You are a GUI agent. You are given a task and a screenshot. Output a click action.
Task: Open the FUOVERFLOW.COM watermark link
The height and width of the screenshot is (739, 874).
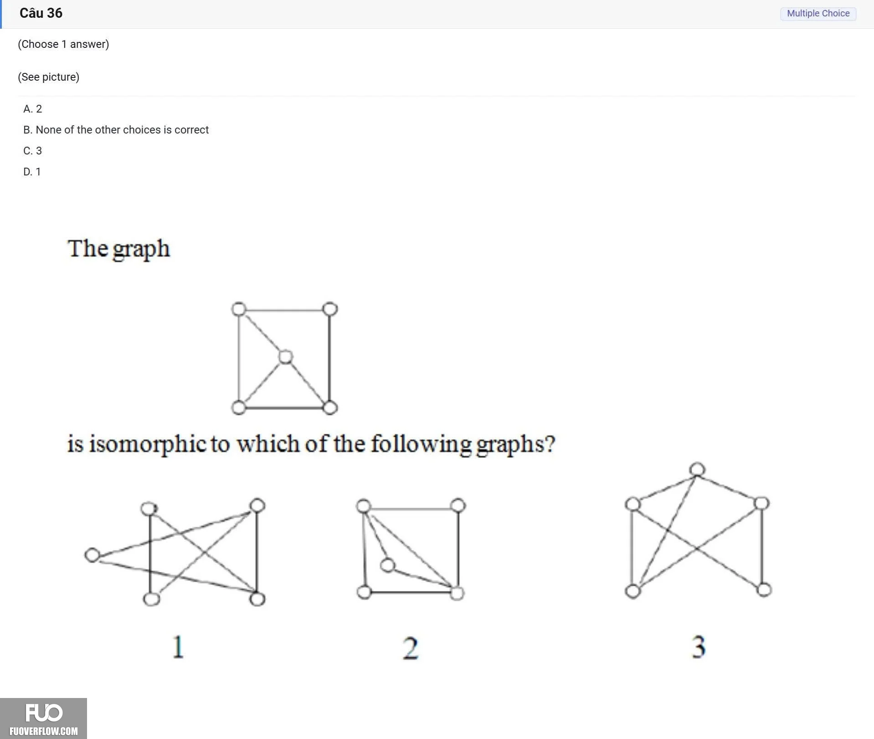click(x=44, y=731)
